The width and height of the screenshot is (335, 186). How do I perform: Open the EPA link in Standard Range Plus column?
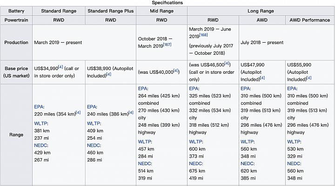[x=92, y=107]
